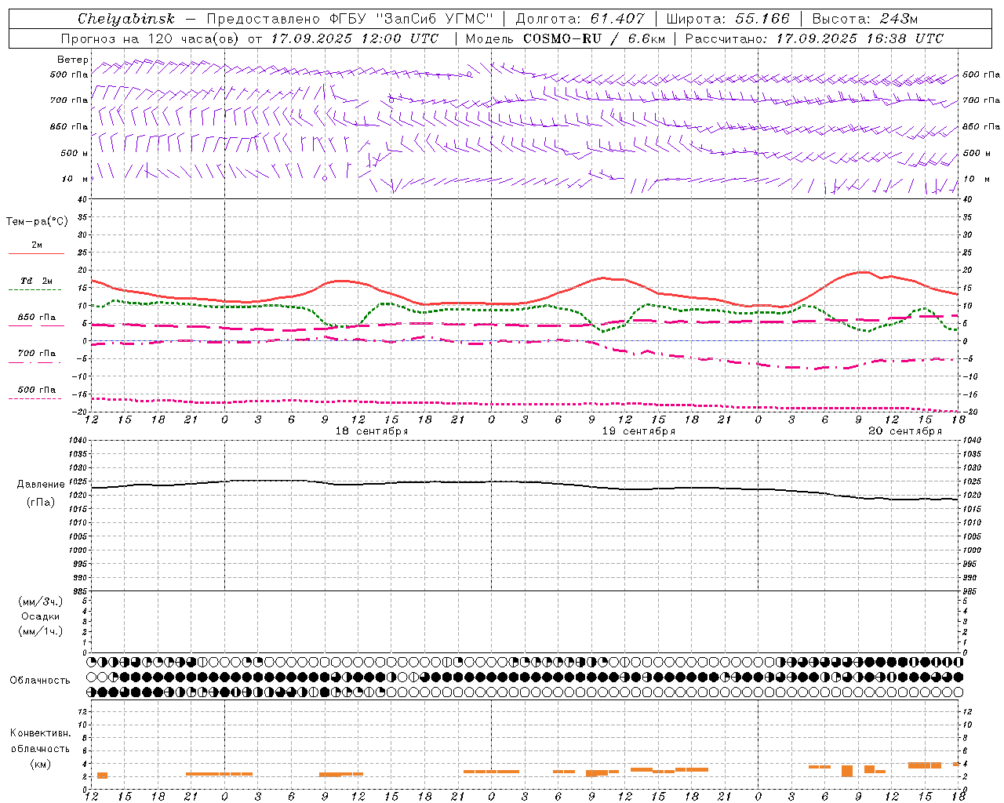Click the 2м temperature legend entry
1004x803 pixels.
[37, 245]
